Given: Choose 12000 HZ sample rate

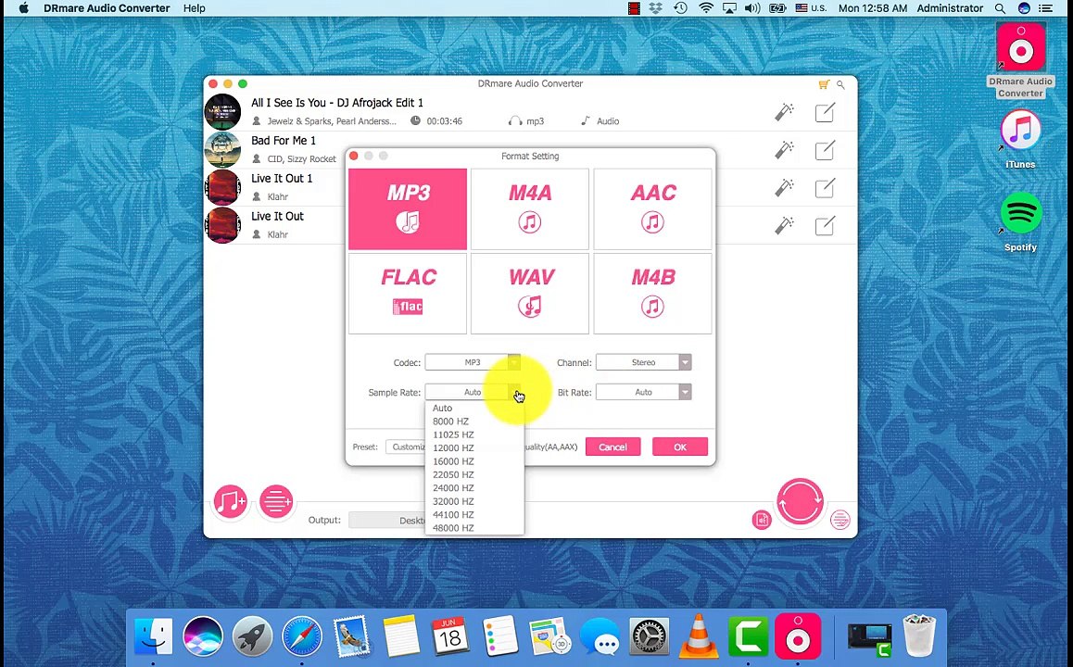Looking at the screenshot, I should (453, 448).
